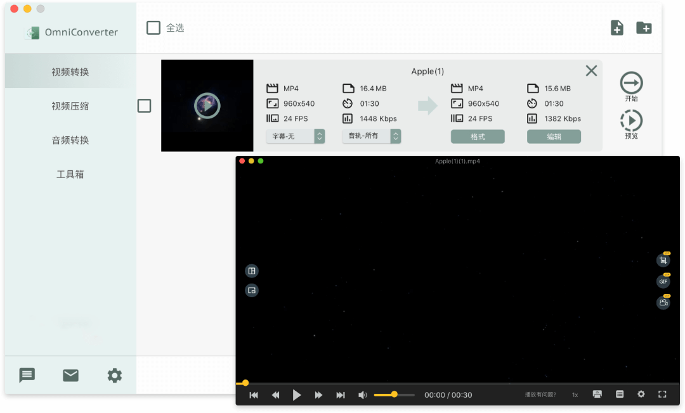The image size is (685, 413).
Task: Click the yellow volume slider in the player
Action: pos(394,395)
